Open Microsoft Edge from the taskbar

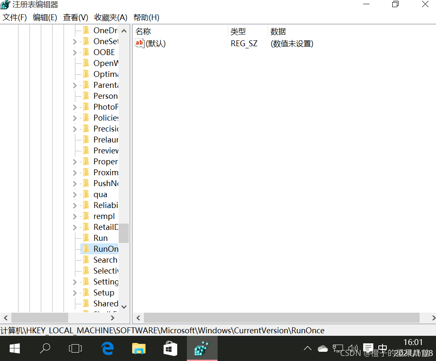pos(107,348)
